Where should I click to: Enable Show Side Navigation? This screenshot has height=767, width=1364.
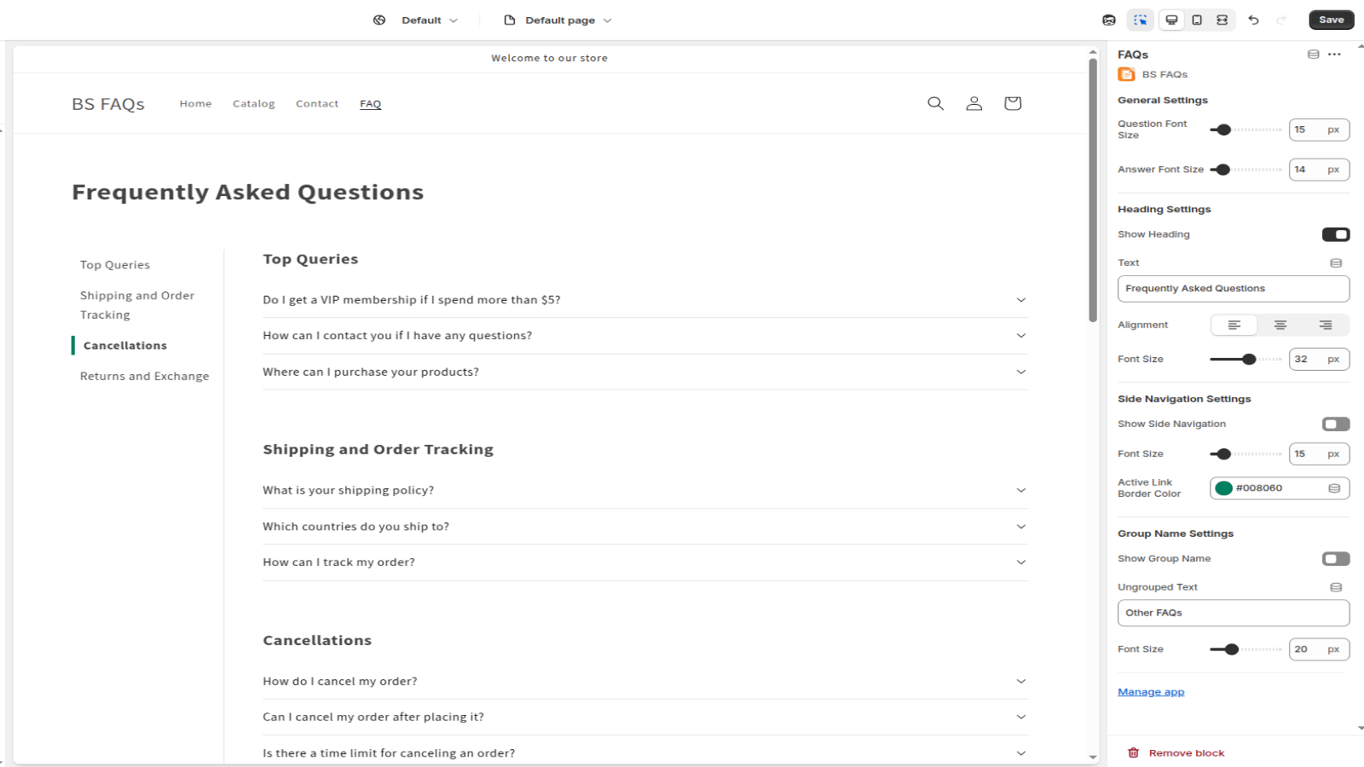tap(1335, 424)
